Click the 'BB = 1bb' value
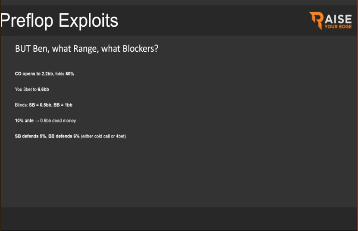This screenshot has height=231, width=358. coord(63,105)
